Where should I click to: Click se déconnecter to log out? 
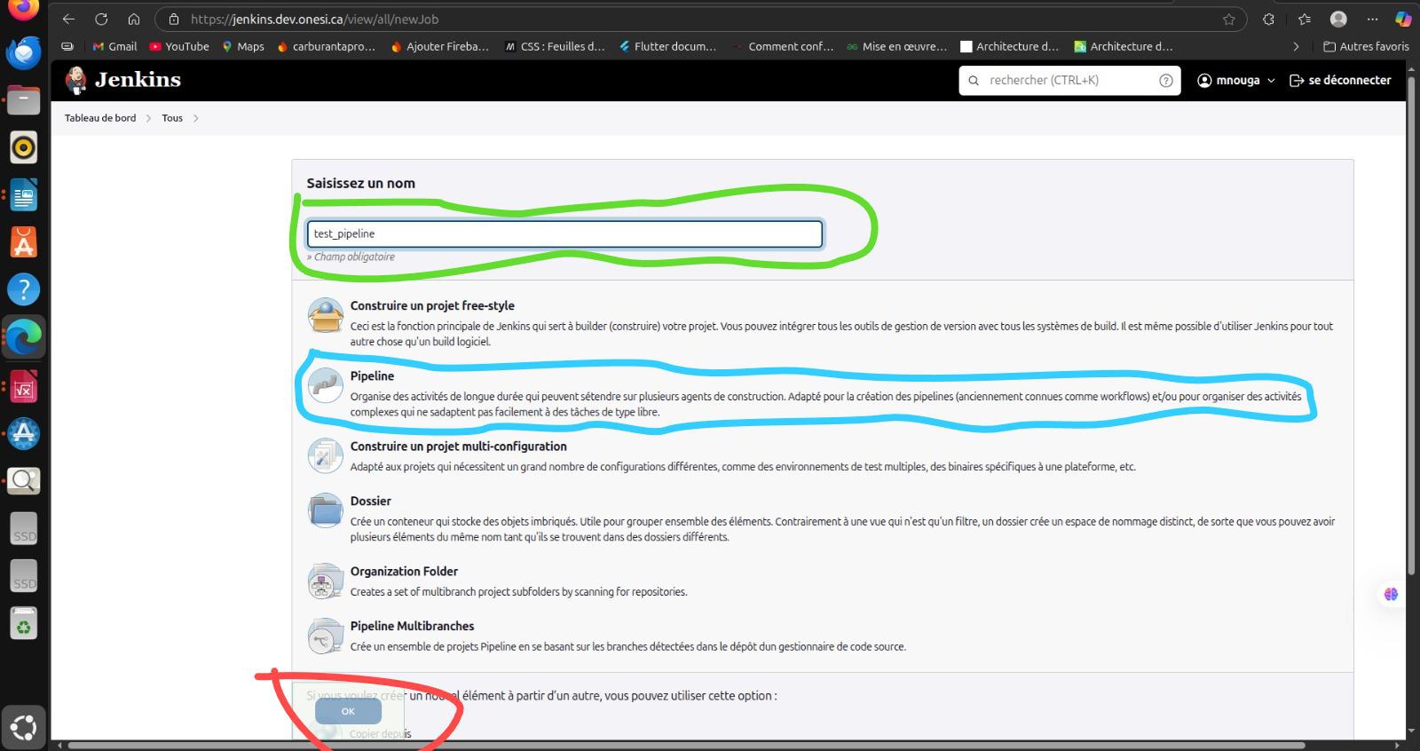point(1340,80)
